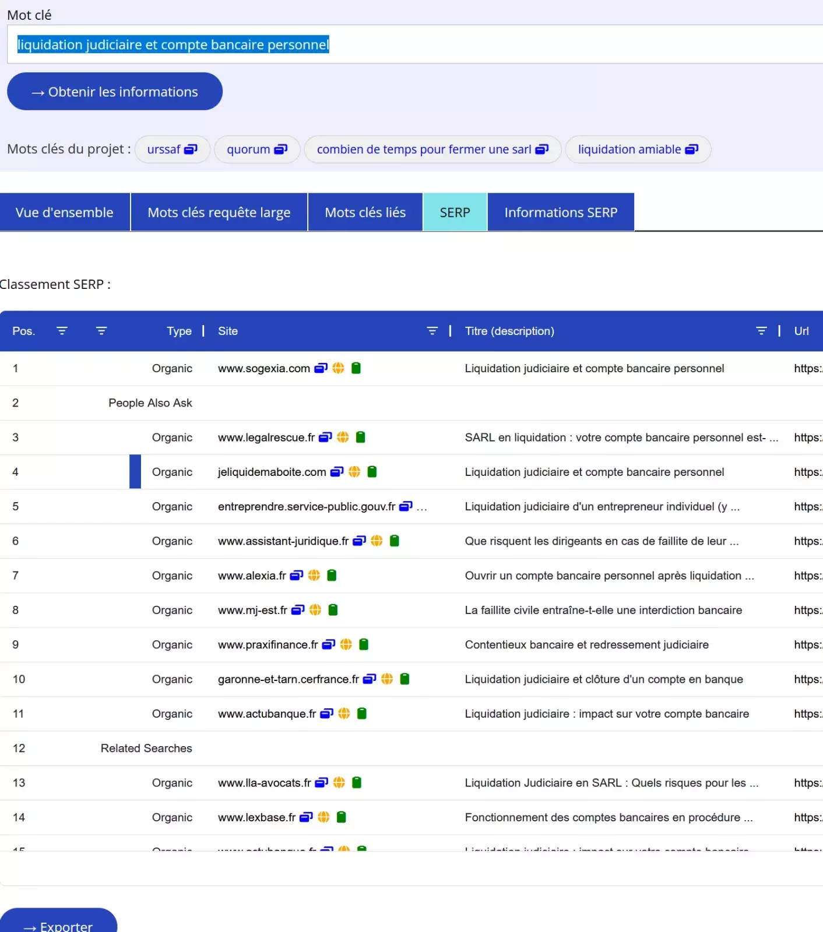Click the Mot clé input field
823x932 pixels.
click(415, 44)
